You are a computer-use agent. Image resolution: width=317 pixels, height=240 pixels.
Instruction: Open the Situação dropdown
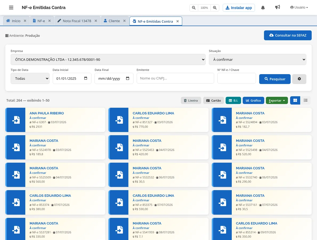pyautogui.click(x=258, y=59)
